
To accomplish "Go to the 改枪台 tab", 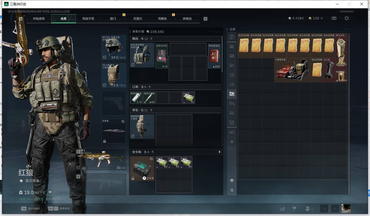I will point(187,19).
